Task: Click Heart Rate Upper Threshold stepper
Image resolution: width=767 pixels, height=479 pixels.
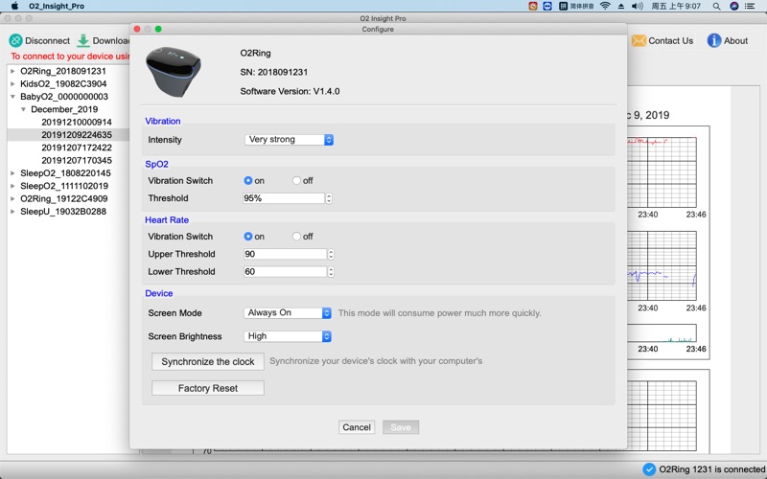Action: (331, 254)
